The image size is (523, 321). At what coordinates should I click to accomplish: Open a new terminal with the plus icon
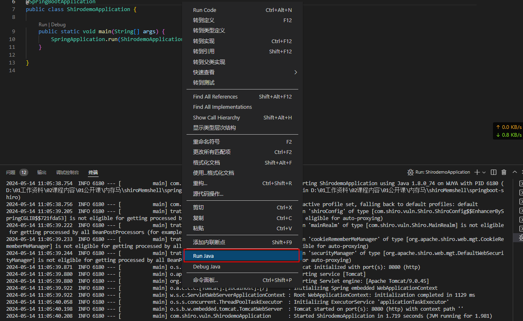(477, 172)
